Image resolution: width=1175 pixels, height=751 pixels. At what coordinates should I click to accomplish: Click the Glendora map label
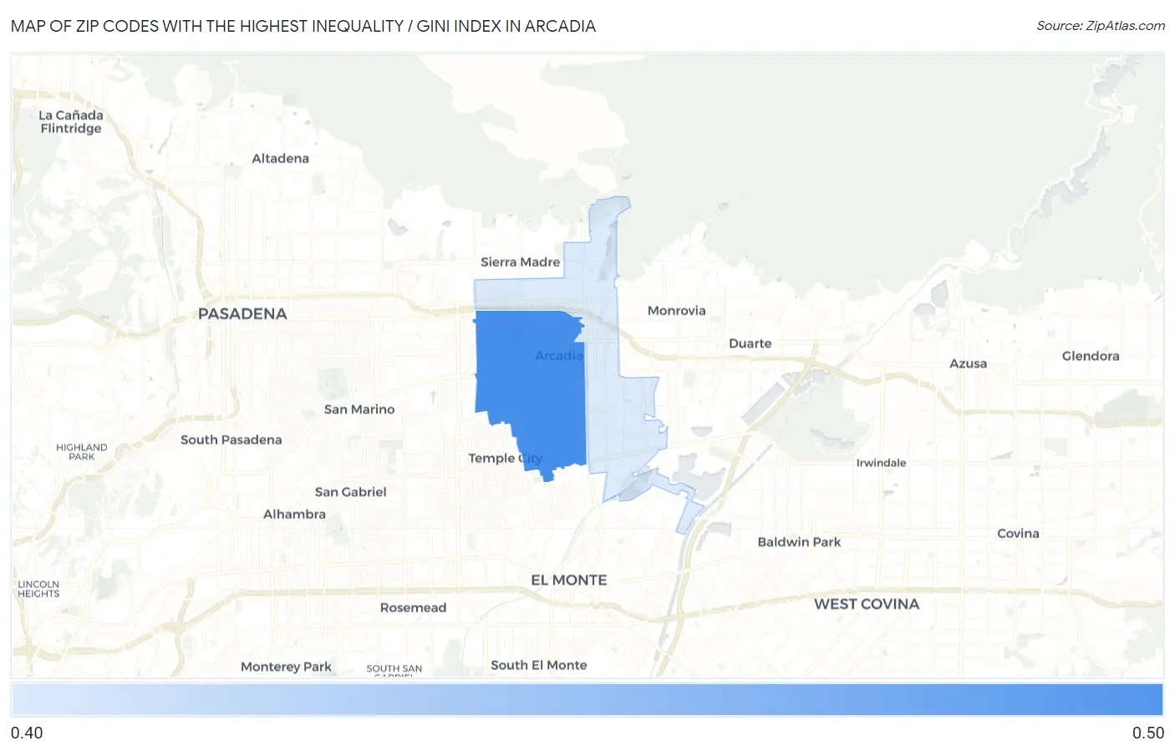point(1090,356)
